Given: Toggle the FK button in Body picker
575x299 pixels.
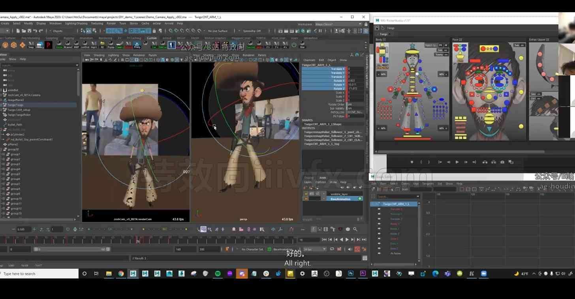Looking at the screenshot, I should coord(441,45).
